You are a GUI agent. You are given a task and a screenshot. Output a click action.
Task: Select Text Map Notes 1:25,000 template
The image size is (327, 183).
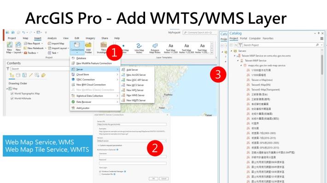[x=186, y=48]
